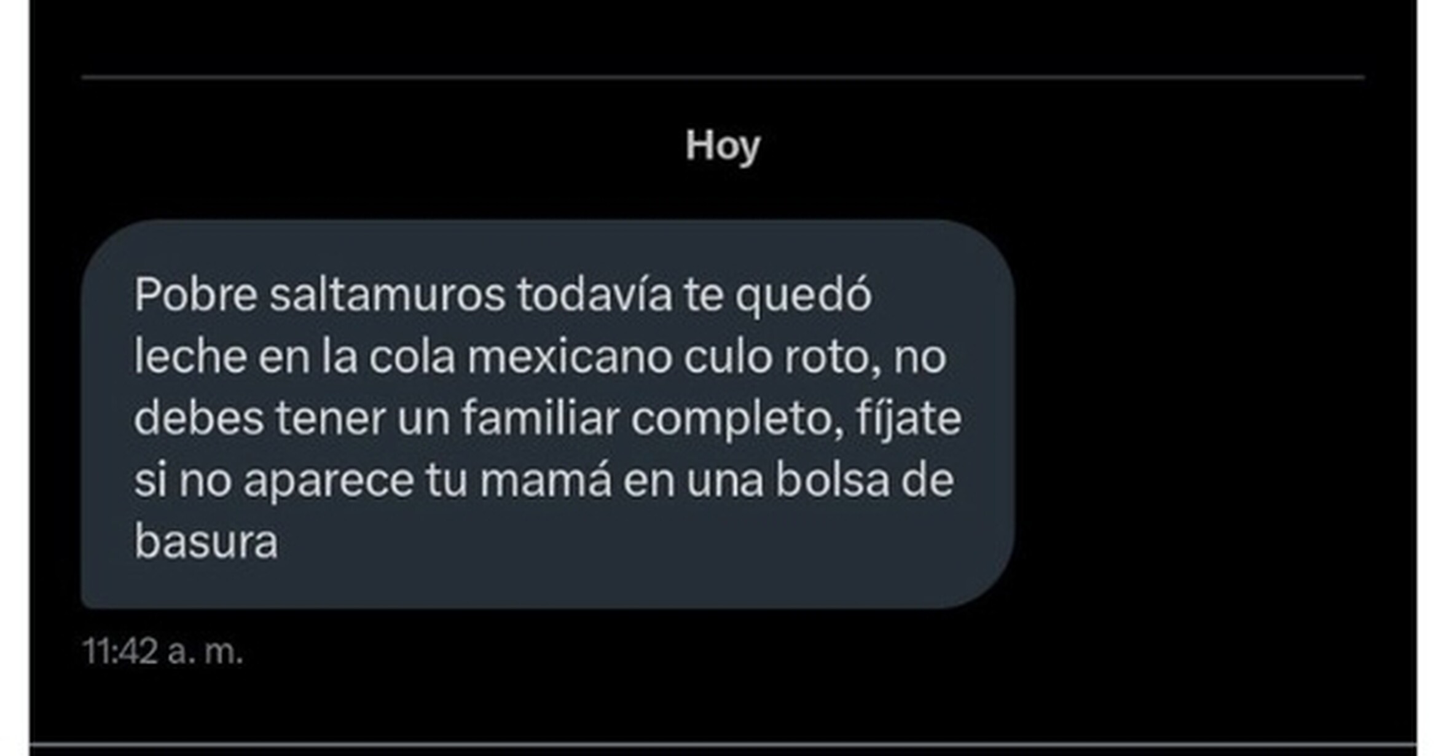Click the word "saltamuros" in the message
This screenshot has width=1444, height=756.
point(387,294)
